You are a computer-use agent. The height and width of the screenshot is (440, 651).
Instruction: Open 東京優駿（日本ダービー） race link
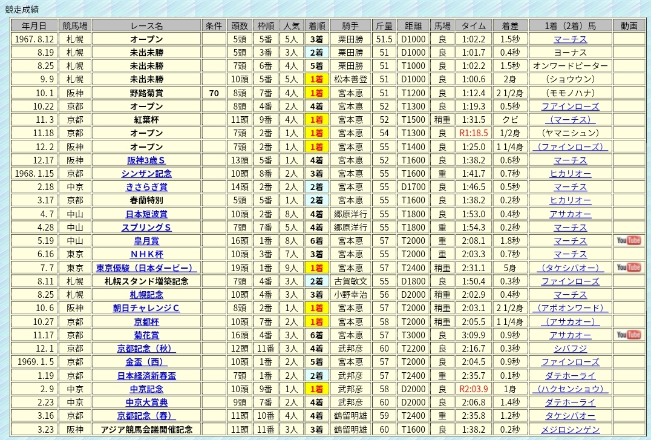coord(146,268)
